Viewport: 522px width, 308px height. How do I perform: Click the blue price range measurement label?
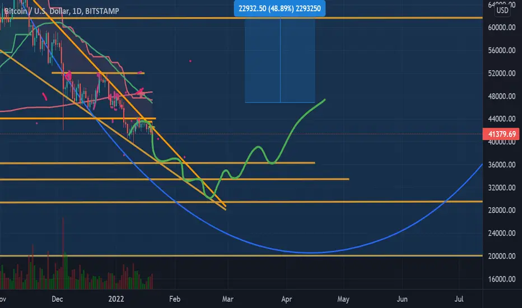279,8
